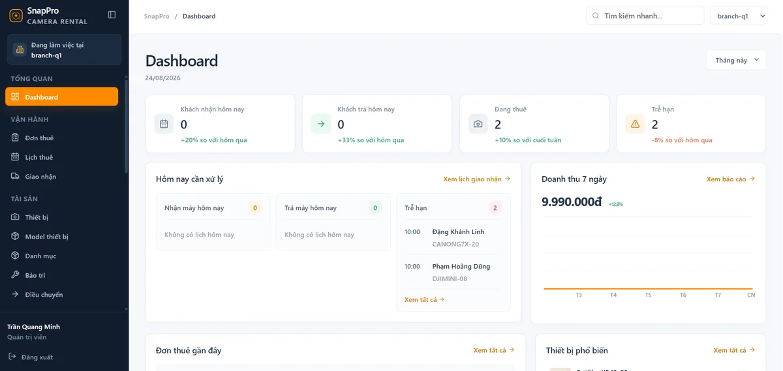This screenshot has height=371, width=783.
Task: Click the SnapPro camera logo icon
Action: 16,16
